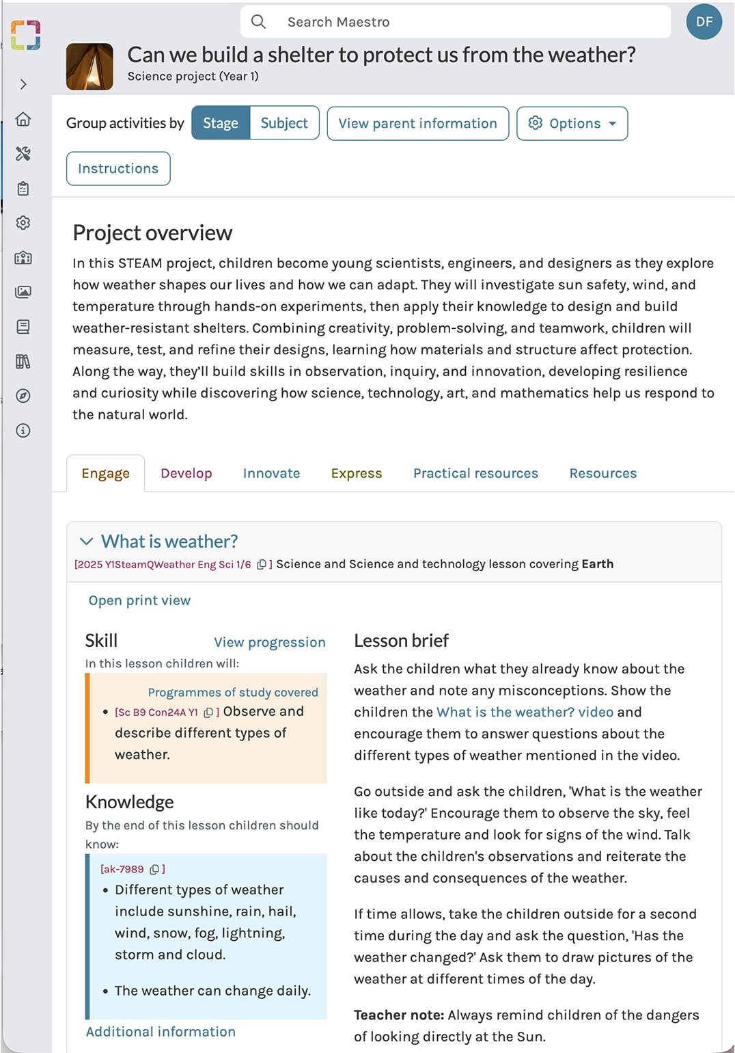The image size is (735, 1053).
Task: Click the Search Maestro field
Action: (455, 22)
